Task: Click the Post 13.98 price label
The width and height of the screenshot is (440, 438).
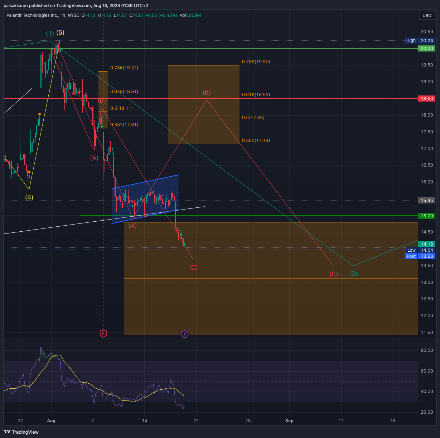Action: pos(420,256)
